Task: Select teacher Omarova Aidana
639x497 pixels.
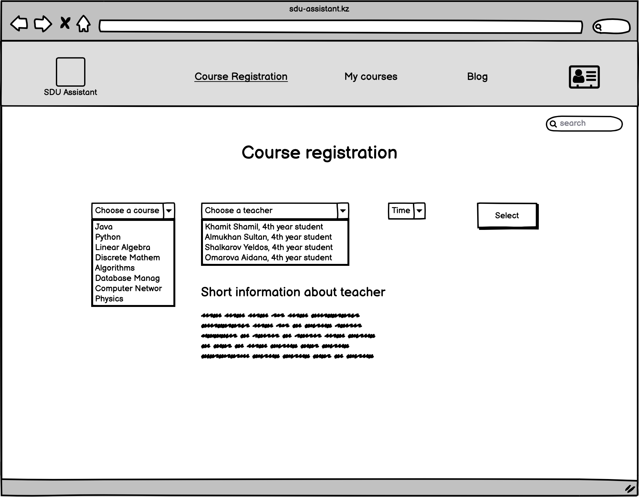Action: pyautogui.click(x=275, y=257)
